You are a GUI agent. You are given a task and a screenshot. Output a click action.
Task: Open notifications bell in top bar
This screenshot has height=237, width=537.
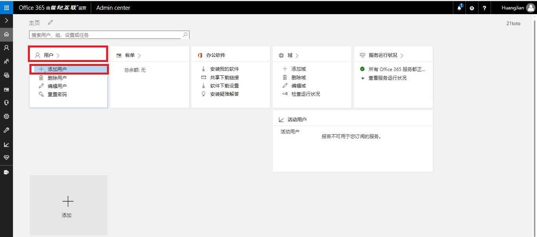tap(460, 7)
